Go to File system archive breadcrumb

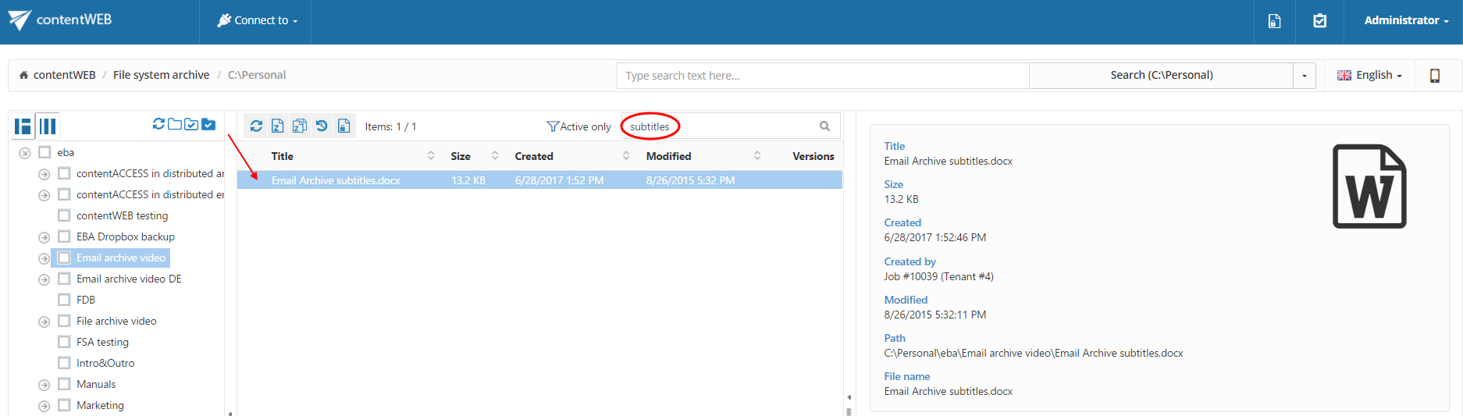pyautogui.click(x=161, y=75)
